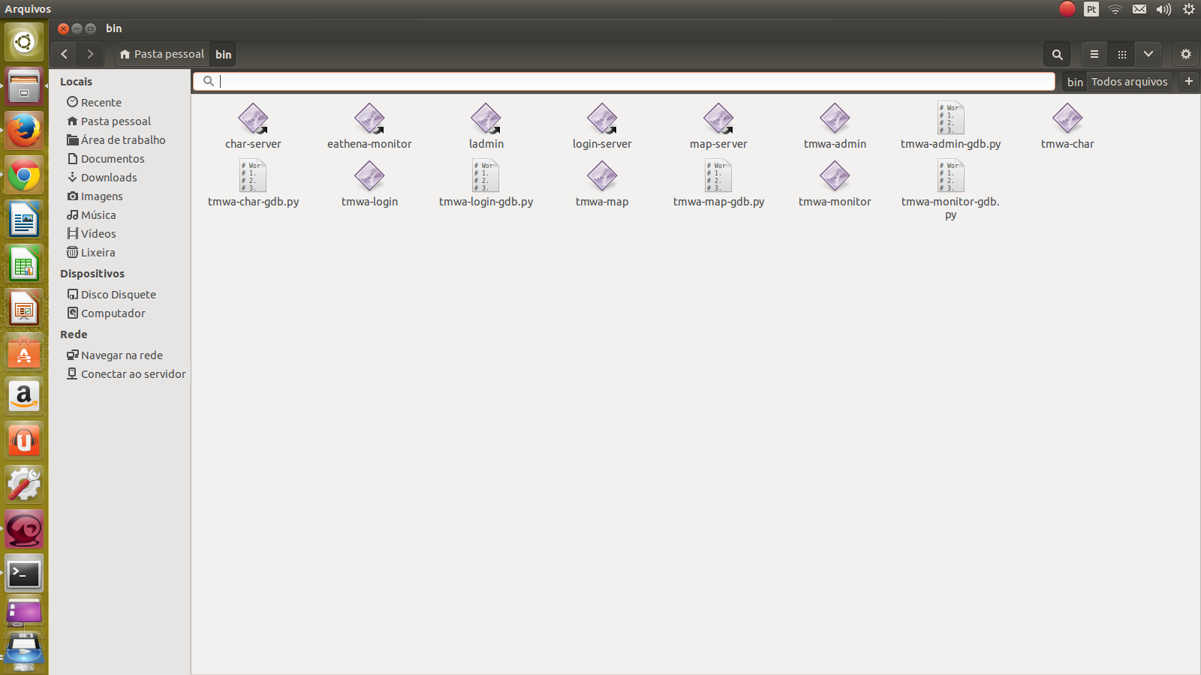Select the tmwa-admin-gdb.py script icon
This screenshot has height=675, width=1201.
tap(951, 118)
